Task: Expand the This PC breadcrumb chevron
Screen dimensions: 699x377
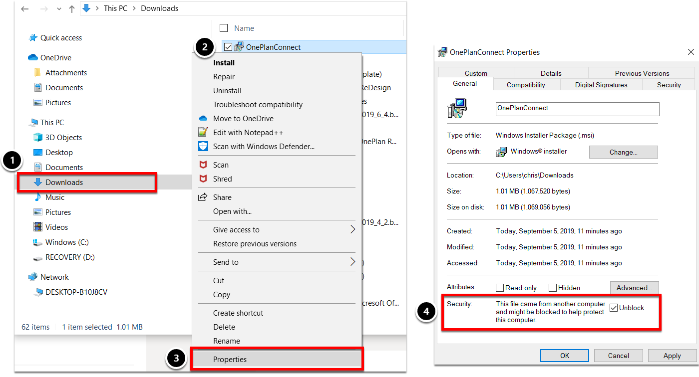Action: [x=134, y=8]
